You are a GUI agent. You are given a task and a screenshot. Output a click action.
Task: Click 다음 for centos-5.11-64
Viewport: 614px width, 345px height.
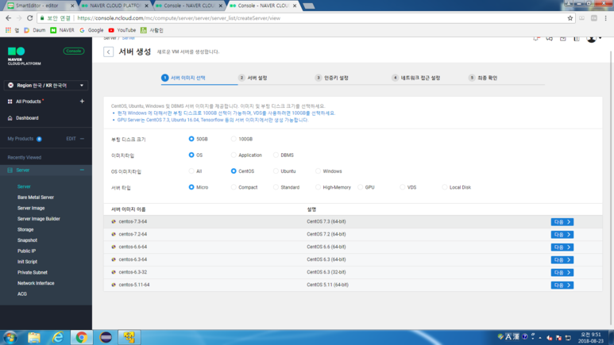562,286
